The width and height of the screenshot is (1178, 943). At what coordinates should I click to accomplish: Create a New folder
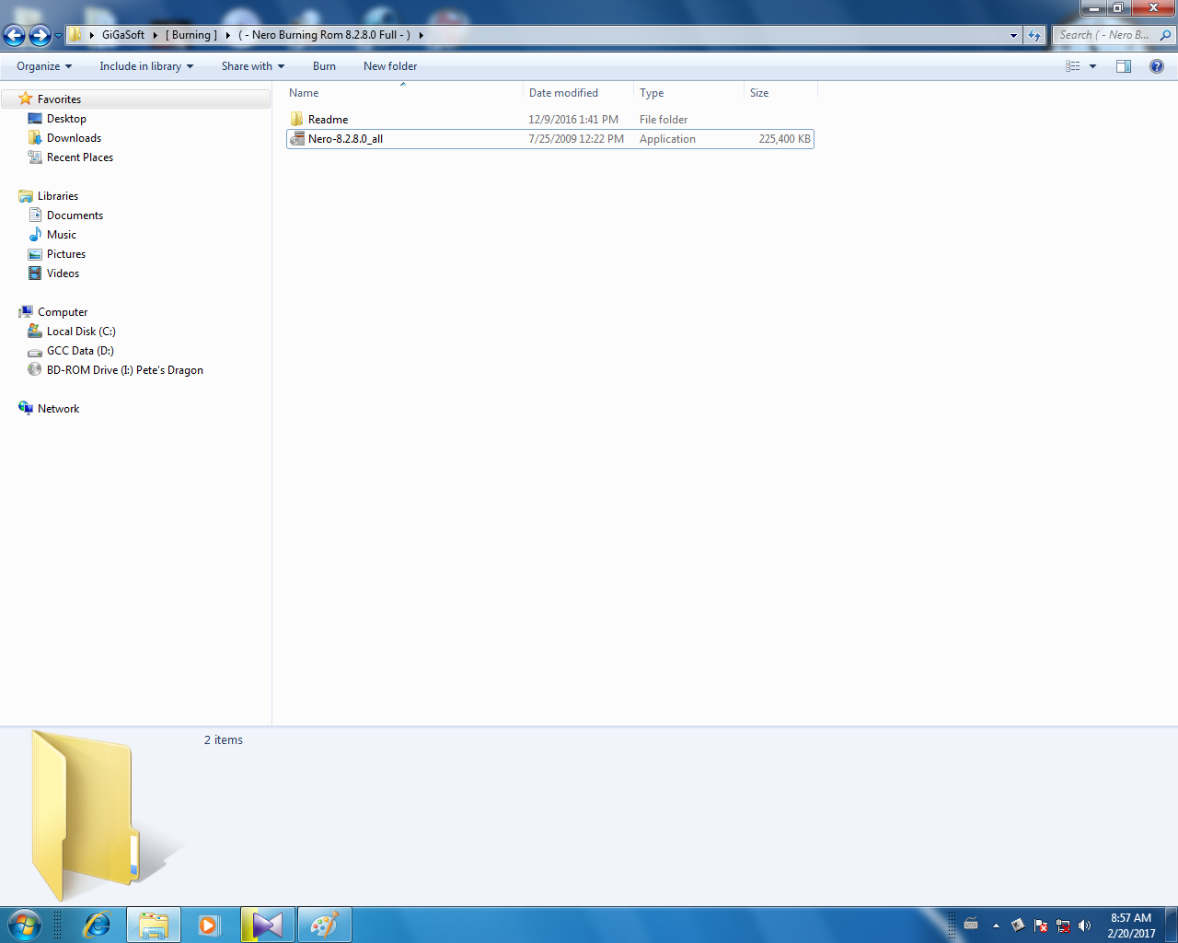390,66
